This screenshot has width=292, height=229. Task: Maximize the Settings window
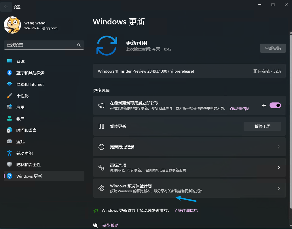point(273,5)
